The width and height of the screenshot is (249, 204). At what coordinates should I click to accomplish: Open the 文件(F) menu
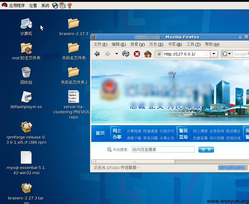pos(100,44)
